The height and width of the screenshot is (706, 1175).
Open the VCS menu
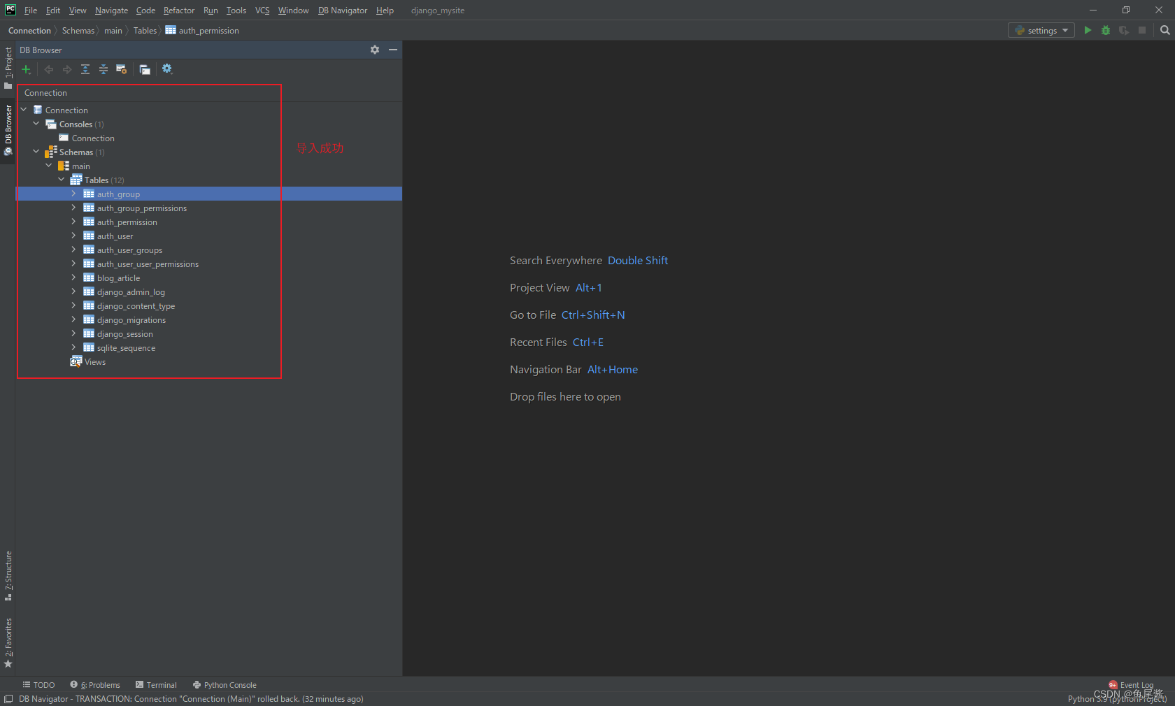(262, 10)
